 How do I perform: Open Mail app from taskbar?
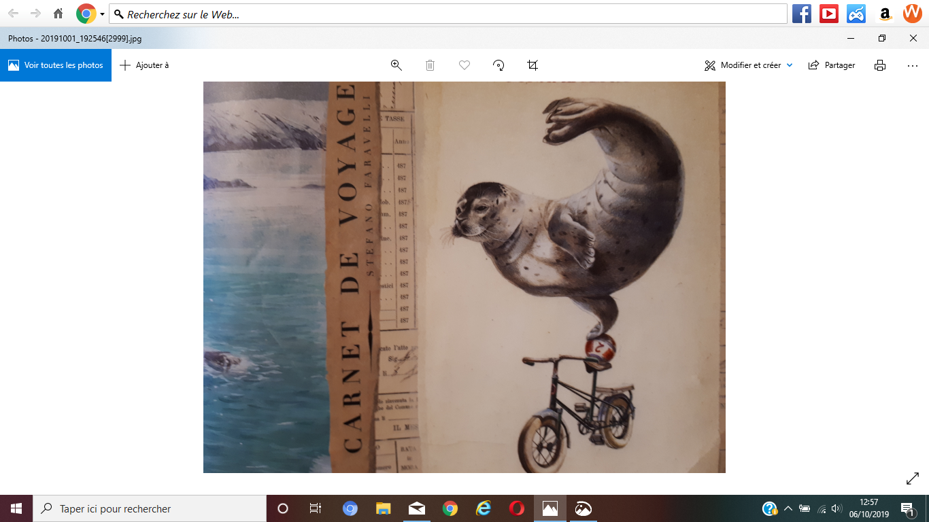417,508
